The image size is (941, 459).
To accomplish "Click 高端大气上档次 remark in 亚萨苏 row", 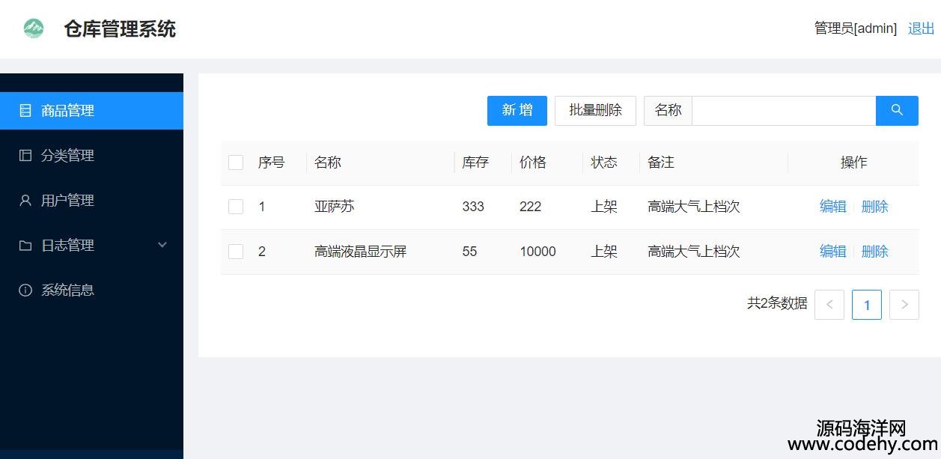I will click(x=694, y=207).
